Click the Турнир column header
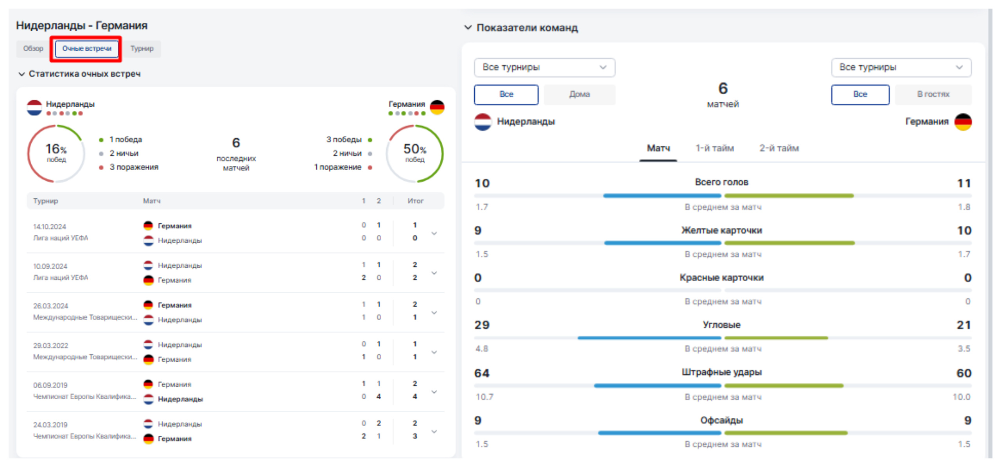This screenshot has height=467, width=1001. point(45,201)
